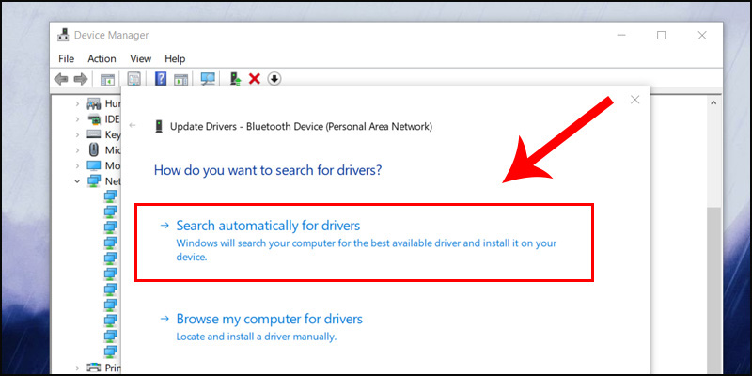Viewport: 752px width, 376px height.
Task: Click the vertical scrollbar up arrow
Action: point(713,102)
